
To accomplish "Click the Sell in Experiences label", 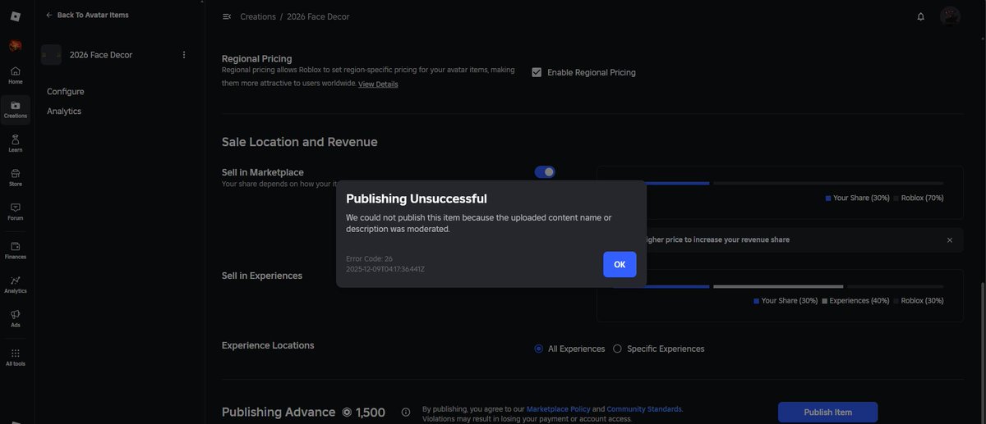I will (262, 276).
